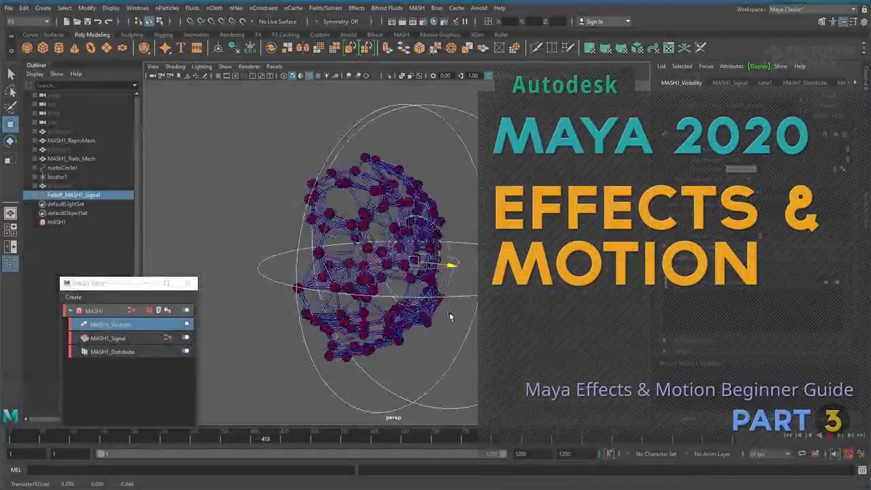
Task: Click the SVG import shelf icon
Action: (197, 48)
